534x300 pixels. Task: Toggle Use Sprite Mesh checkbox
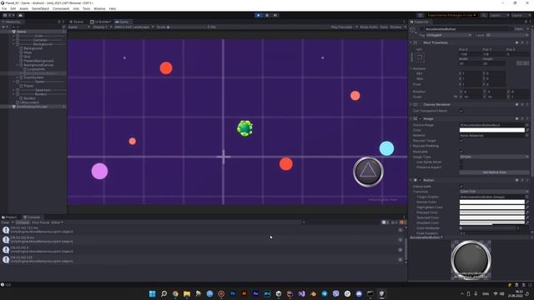(461, 162)
